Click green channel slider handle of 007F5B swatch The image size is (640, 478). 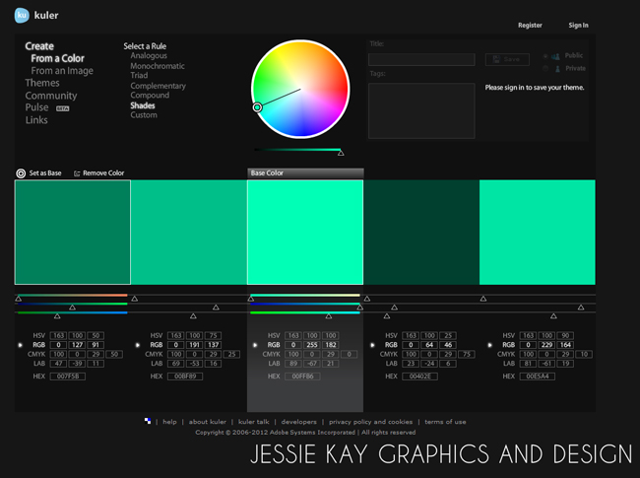[x=72, y=307]
